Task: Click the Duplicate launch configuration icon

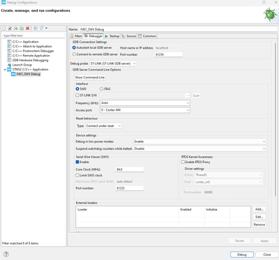Action: click(22, 29)
